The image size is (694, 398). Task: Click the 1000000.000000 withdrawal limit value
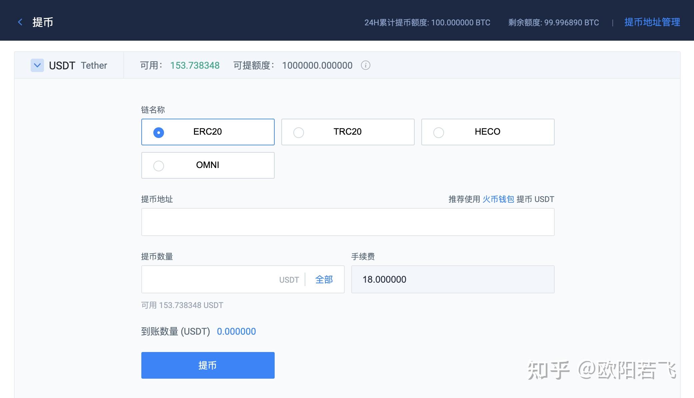point(317,65)
